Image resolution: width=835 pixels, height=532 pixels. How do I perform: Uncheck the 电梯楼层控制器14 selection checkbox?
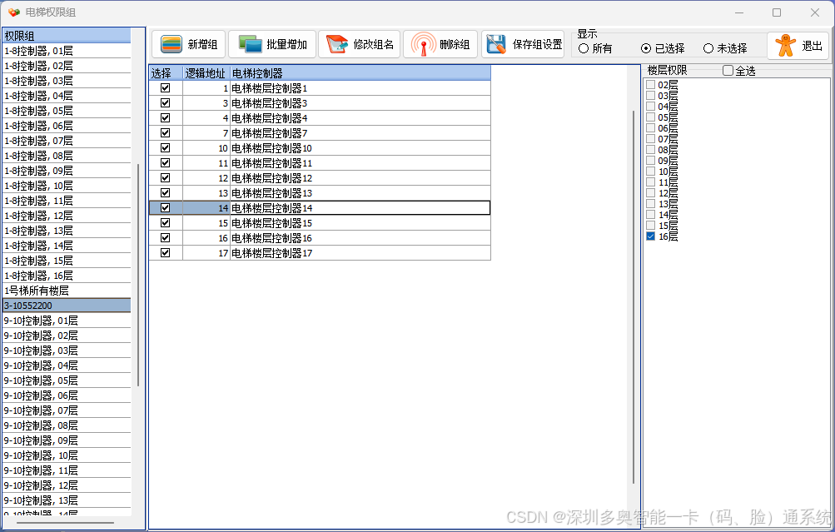pos(165,207)
